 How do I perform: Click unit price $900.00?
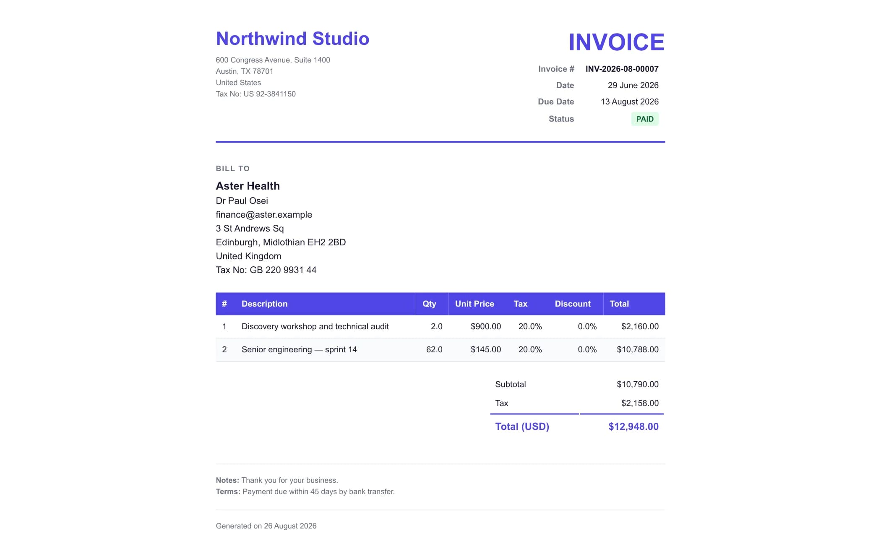(485, 326)
